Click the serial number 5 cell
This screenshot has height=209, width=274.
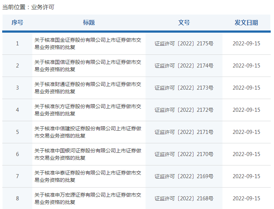point(17,132)
